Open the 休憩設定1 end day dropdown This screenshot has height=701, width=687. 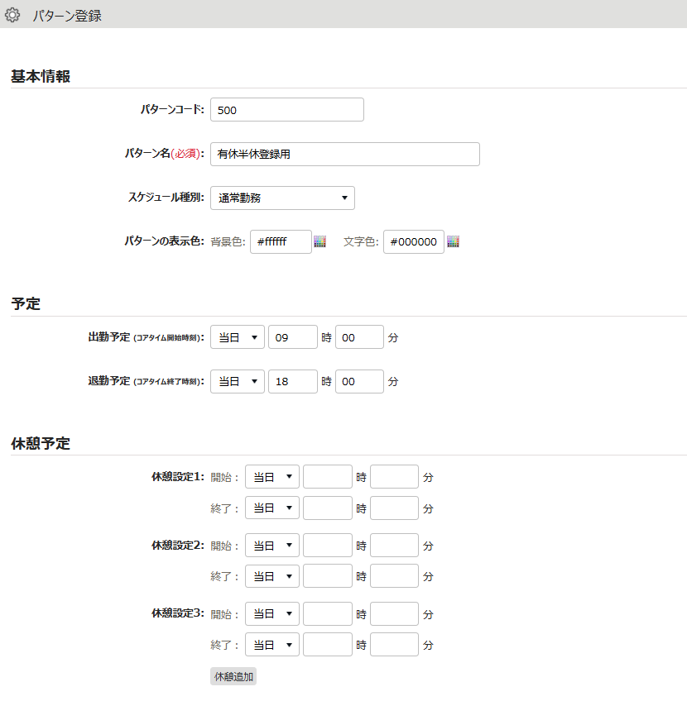(271, 508)
